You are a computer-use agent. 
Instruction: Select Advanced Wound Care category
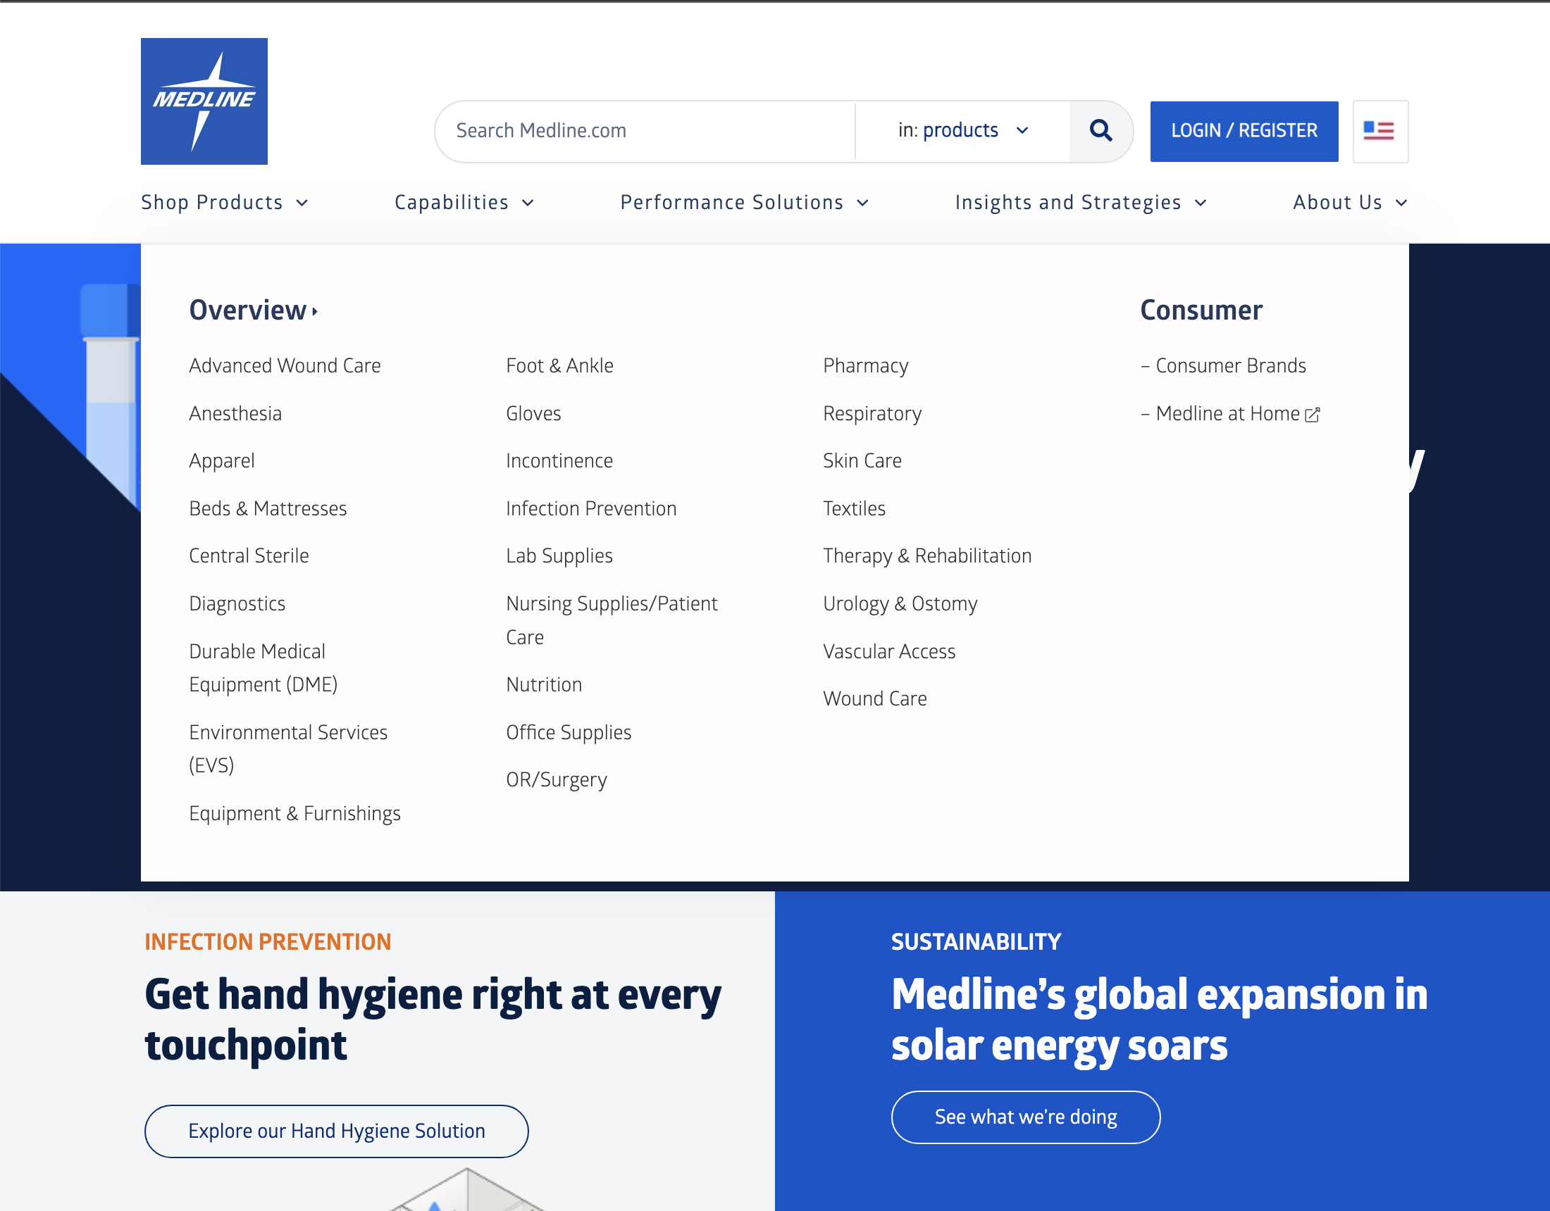(x=285, y=366)
